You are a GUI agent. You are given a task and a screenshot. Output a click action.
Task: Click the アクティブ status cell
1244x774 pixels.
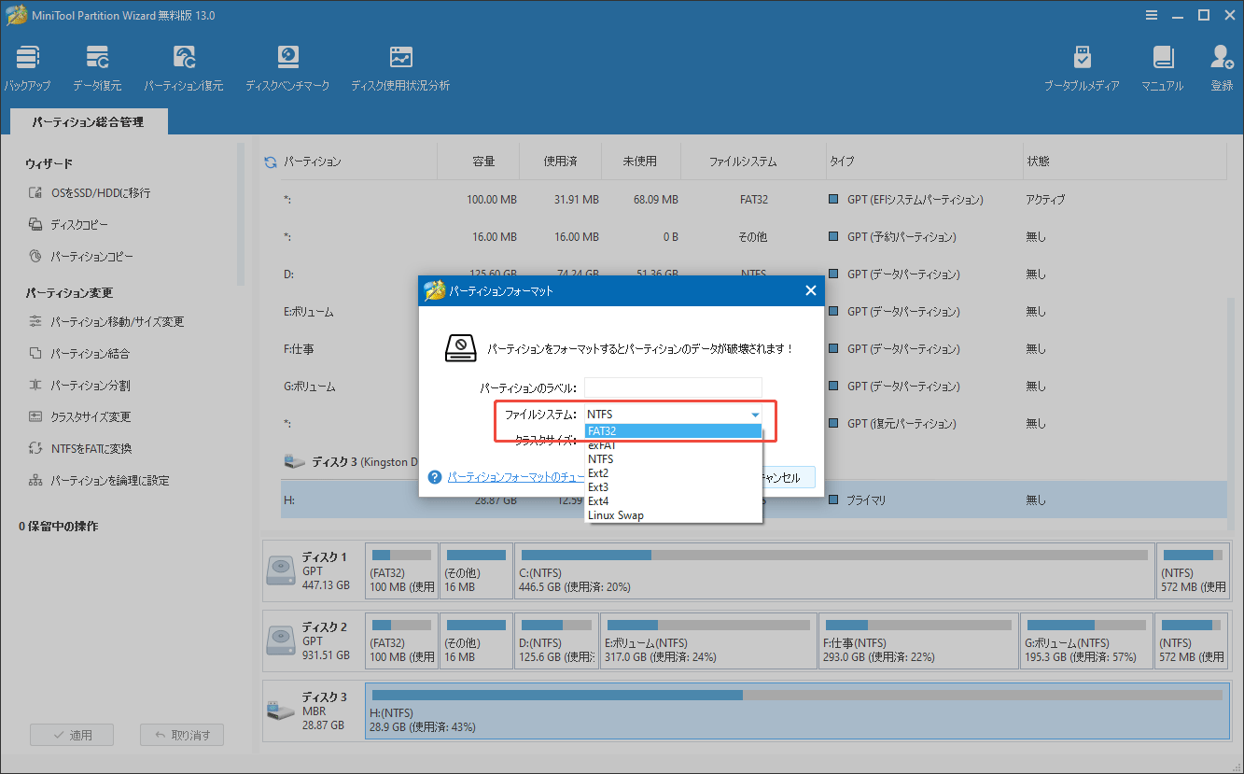(x=1045, y=200)
